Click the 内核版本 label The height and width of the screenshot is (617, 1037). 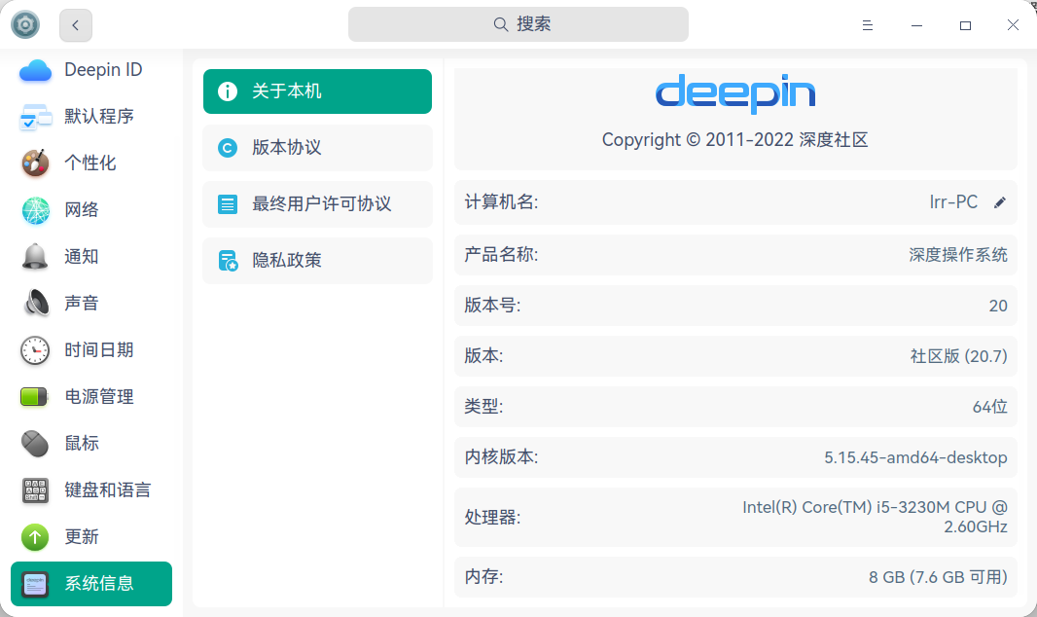(501, 457)
